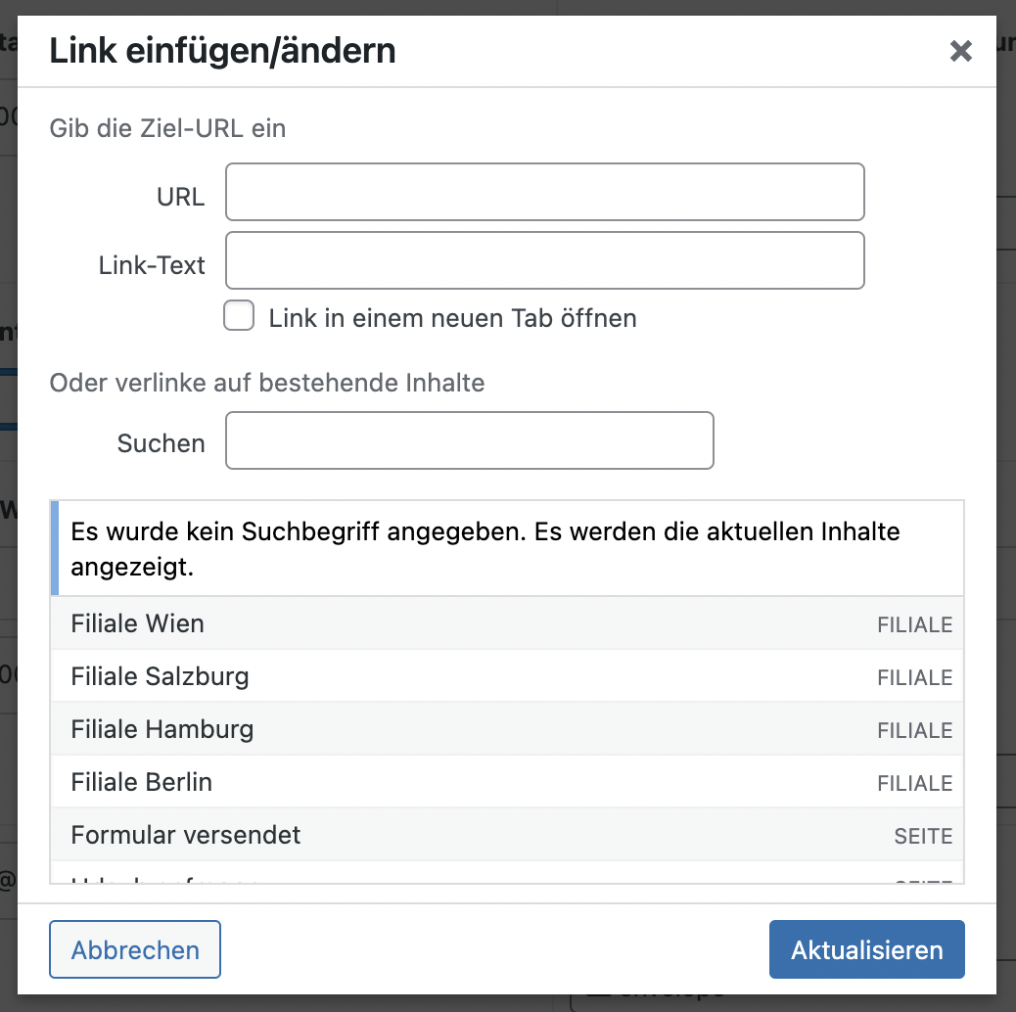Close the Link einfügen/ändern dialog
1016x1012 pixels.
(960, 52)
